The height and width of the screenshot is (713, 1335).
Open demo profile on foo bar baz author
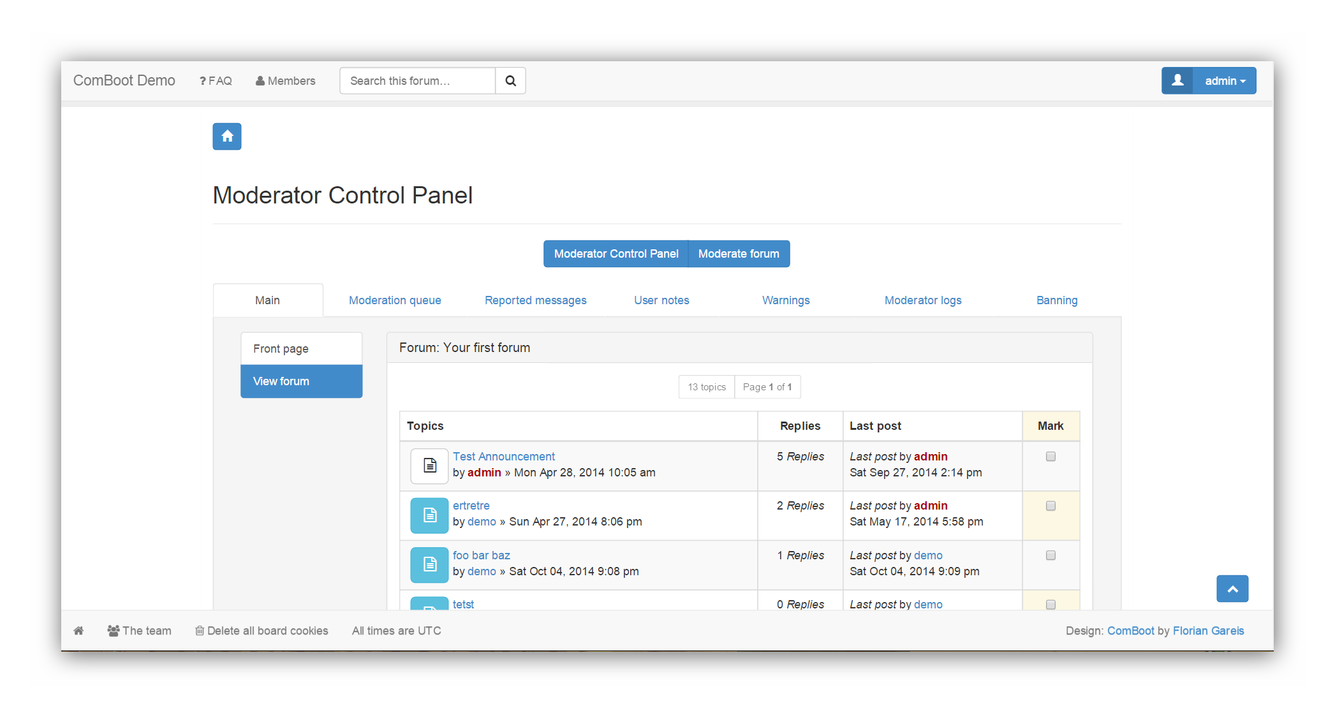(x=482, y=571)
